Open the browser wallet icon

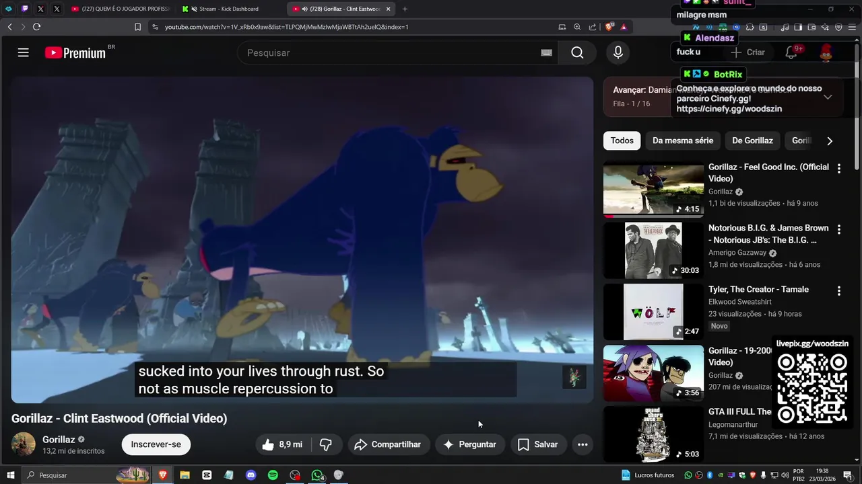pyautogui.click(x=811, y=27)
